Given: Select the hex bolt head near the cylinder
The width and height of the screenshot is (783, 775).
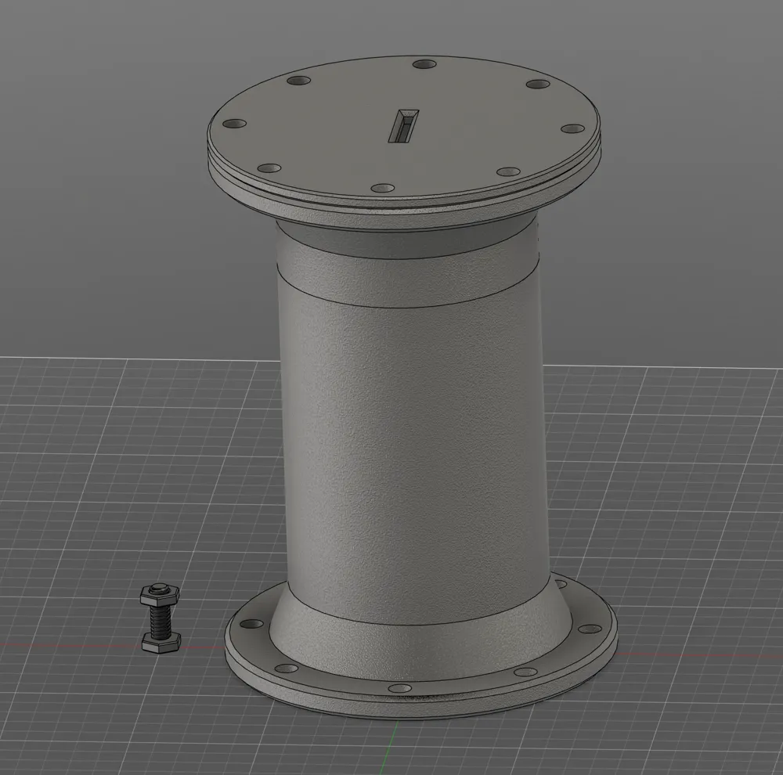Looking at the screenshot, I should tap(159, 593).
